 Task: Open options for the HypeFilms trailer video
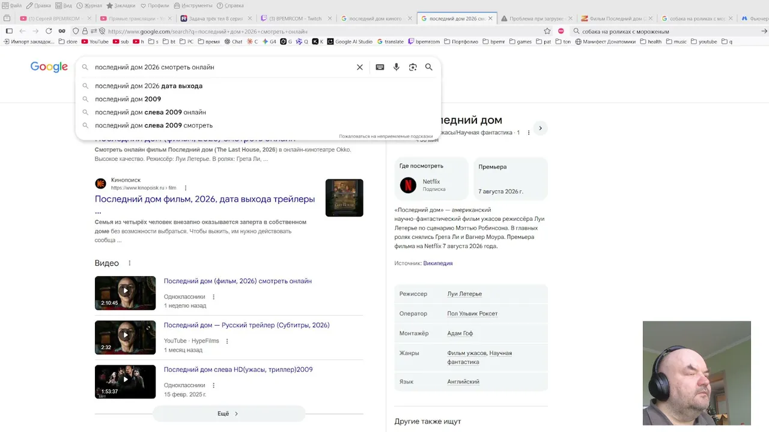227,341
